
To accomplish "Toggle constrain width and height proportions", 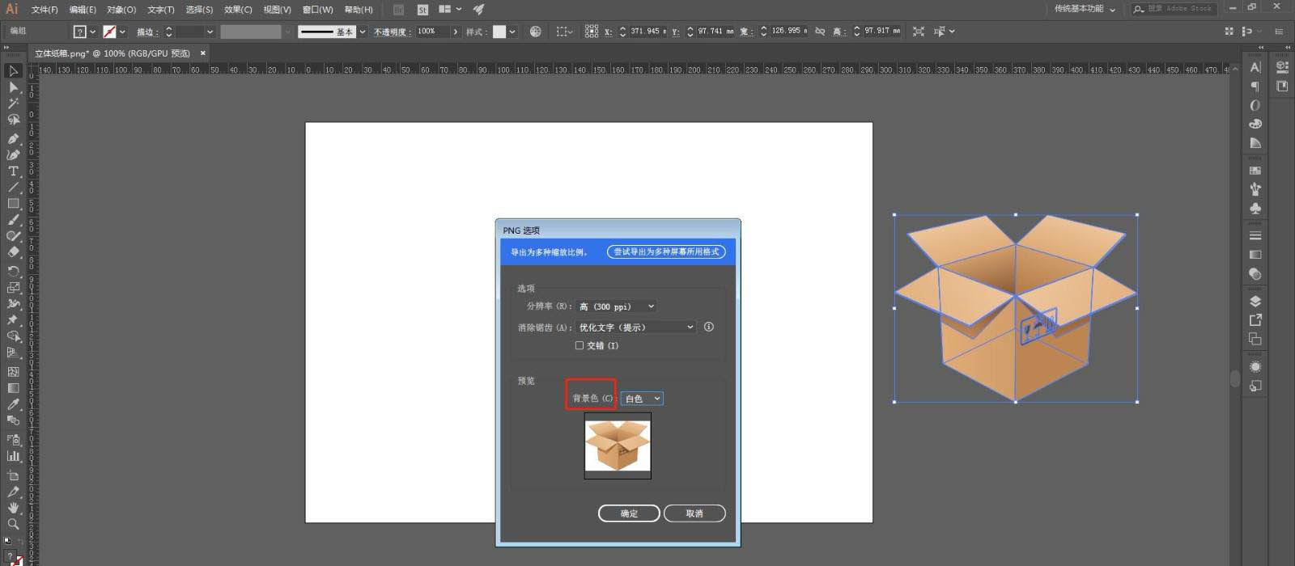I will pos(820,32).
